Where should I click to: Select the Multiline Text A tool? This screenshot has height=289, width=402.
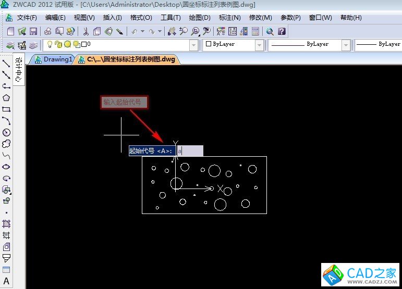click(x=6, y=281)
